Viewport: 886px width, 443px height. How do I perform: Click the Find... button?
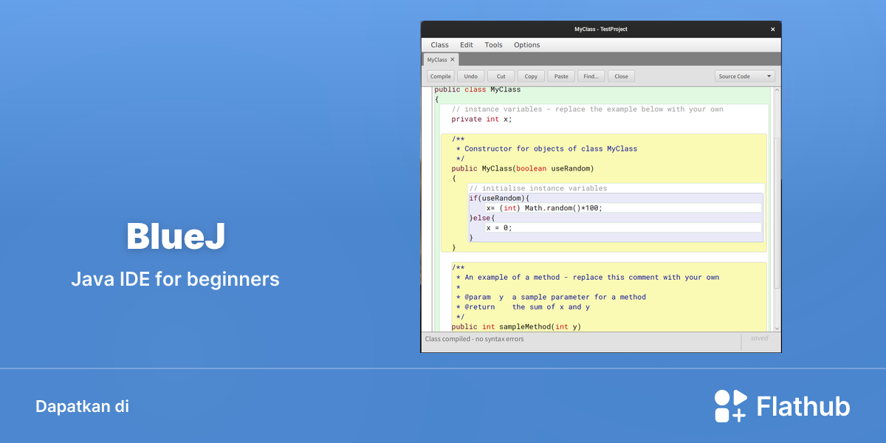(x=591, y=76)
